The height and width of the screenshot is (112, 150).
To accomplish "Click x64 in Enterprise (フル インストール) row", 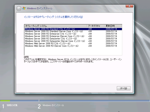I will pos(90,34).
